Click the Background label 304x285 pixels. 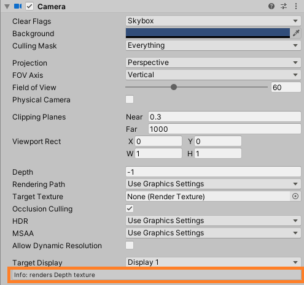(33, 34)
